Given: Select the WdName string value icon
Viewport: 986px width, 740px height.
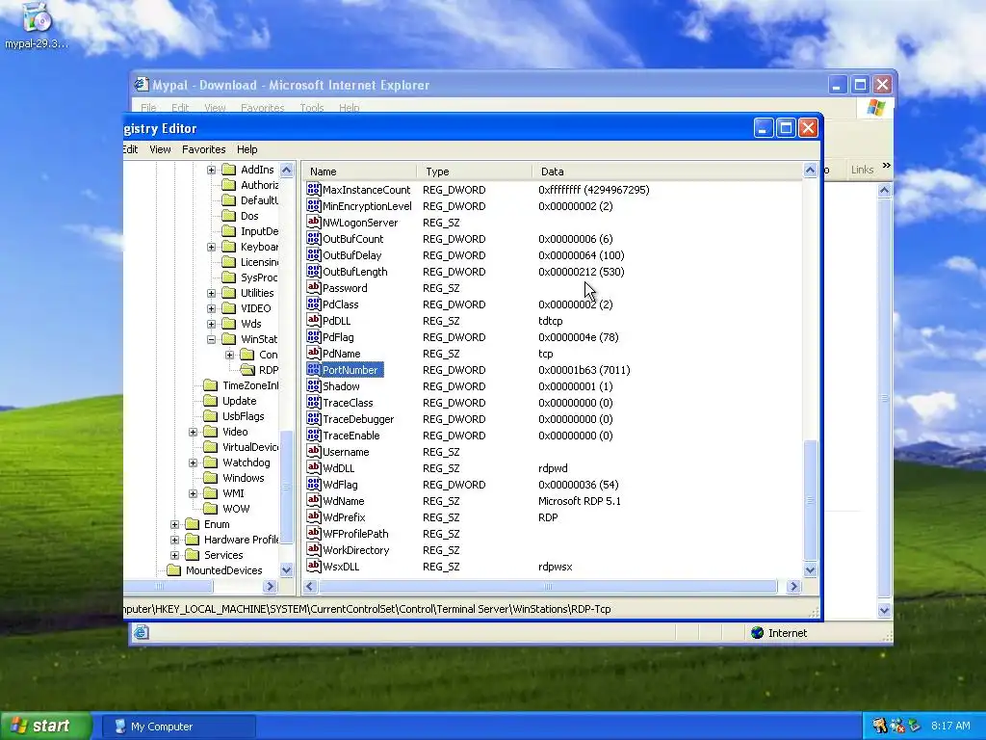Looking at the screenshot, I should 313,500.
